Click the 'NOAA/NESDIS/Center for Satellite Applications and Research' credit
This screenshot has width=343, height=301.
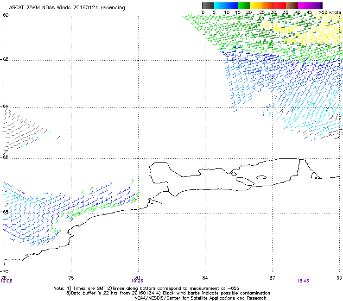point(200,298)
